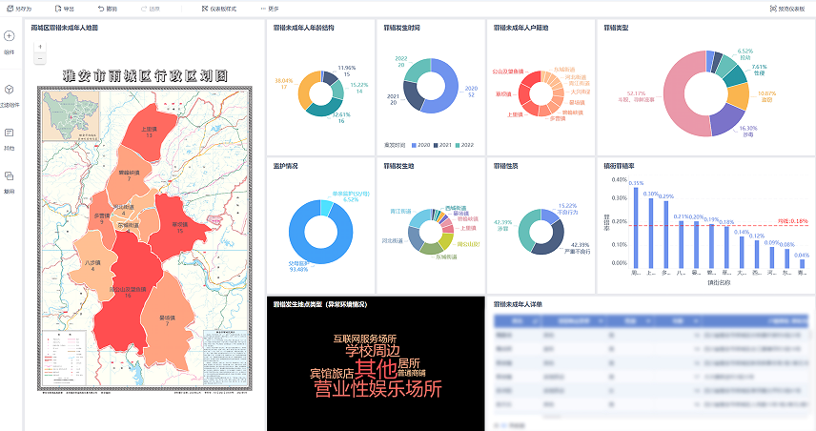The height and width of the screenshot is (431, 816).
Task: Click the red average line label in bar chart
Action: click(792, 221)
